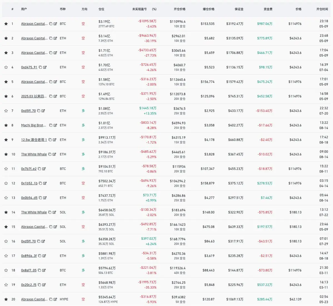333x306 pixels.
Task: Copy address of row 2 Abraxas Capital ETH
Action: coord(51,38)
